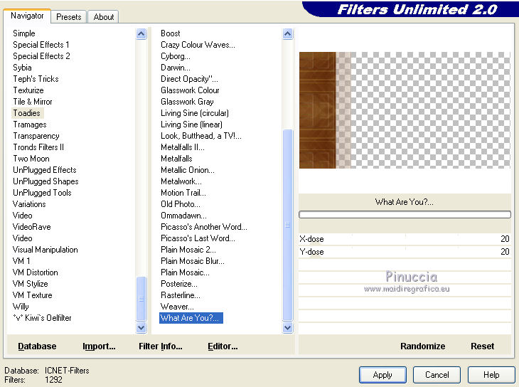
Task: Select the Sybia category
Action: click(x=22, y=68)
